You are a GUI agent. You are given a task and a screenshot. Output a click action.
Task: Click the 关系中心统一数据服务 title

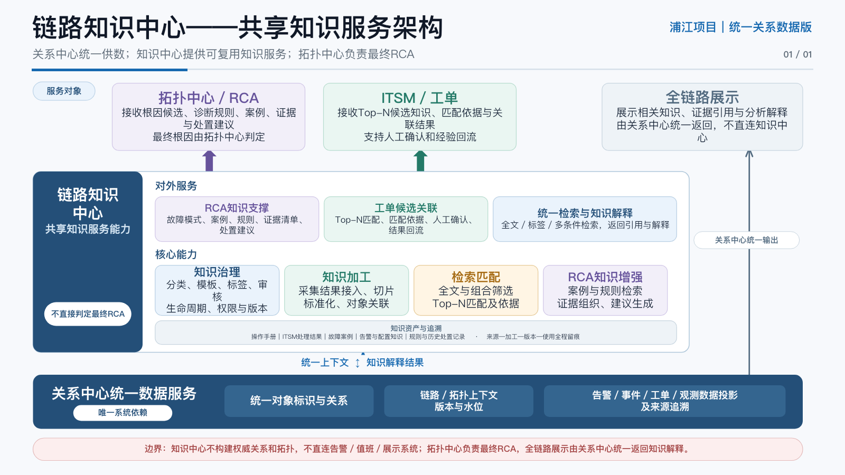[x=124, y=394]
